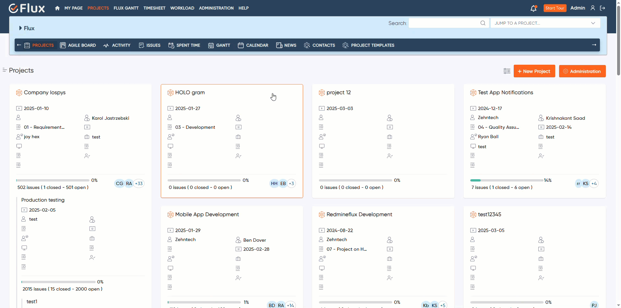Viewport: 621px width, 308px height.
Task: Click Mobile App Development cube icon
Action: point(170,214)
